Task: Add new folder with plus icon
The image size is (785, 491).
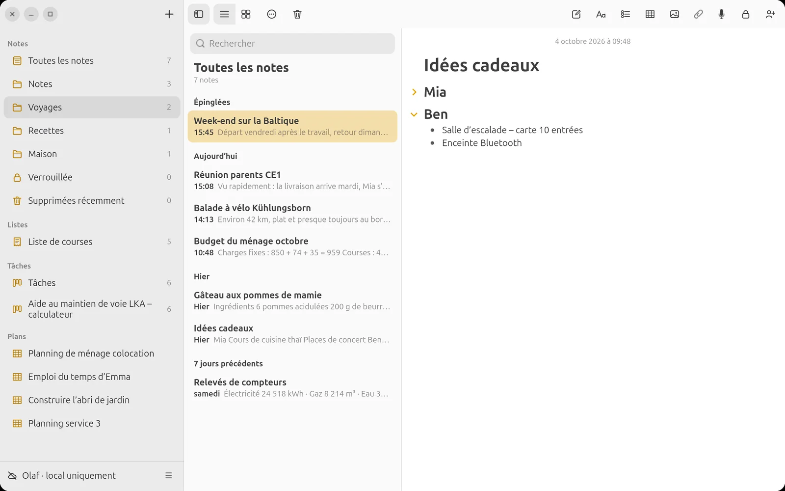Action: [x=169, y=14]
